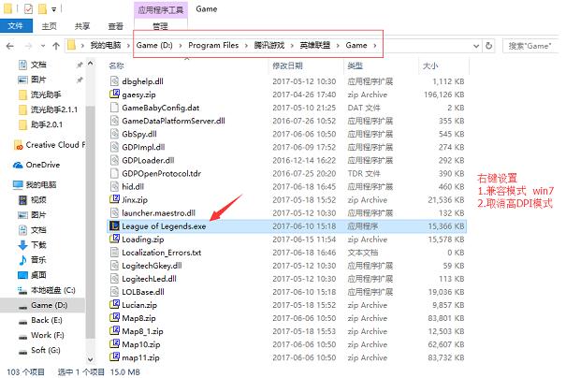Click New folder icon in quick access toolbar
Image resolution: width=566 pixels, height=378 pixels.
coord(43,8)
